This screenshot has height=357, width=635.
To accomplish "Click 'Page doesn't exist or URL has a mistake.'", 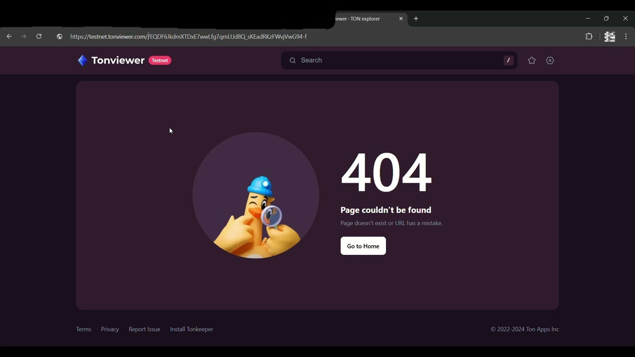I will 391,224.
